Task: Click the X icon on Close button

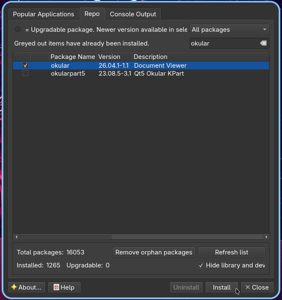Action: pyautogui.click(x=248, y=287)
